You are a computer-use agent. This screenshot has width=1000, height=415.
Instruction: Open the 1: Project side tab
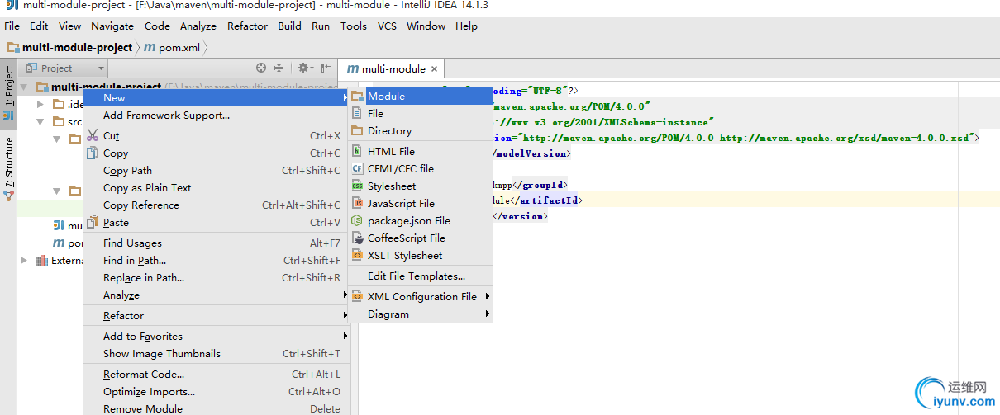[x=9, y=93]
